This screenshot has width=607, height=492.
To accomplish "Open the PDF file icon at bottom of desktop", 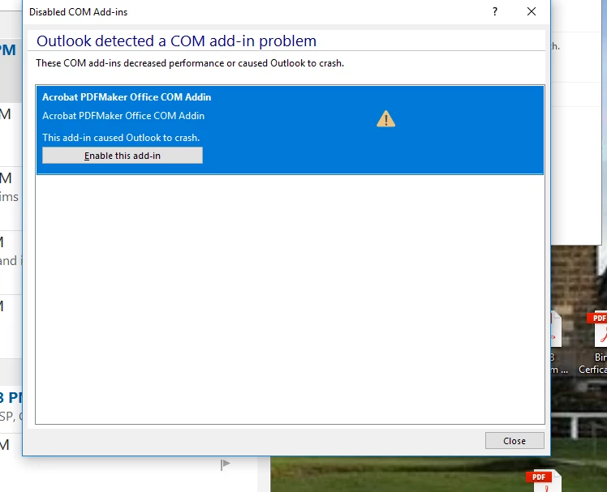I will (544, 481).
